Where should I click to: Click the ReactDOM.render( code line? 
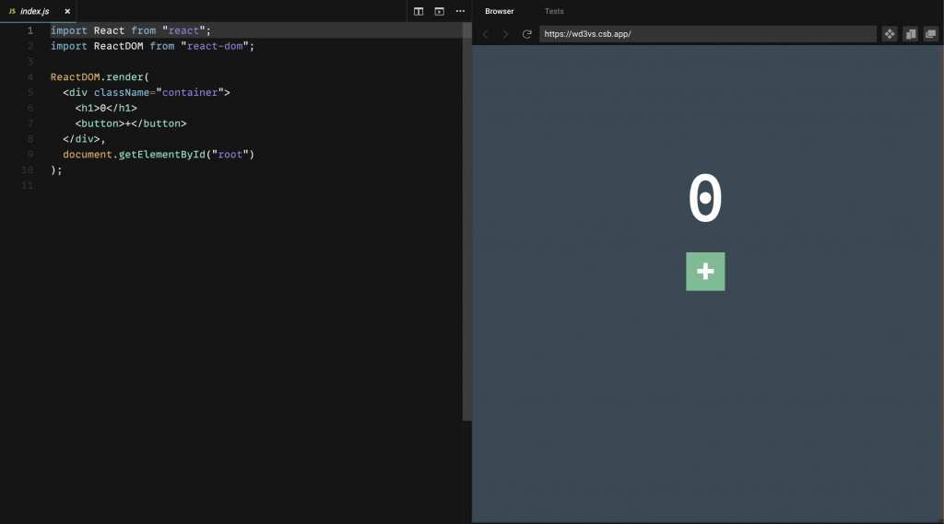coord(100,77)
